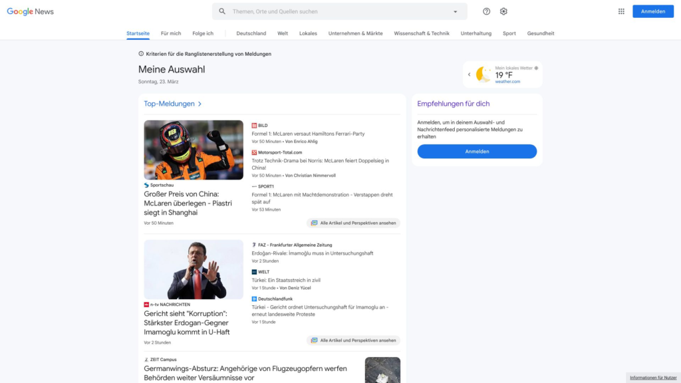Open Kriterien für die Ranglistenerstellung link
Image resolution: width=681 pixels, height=383 pixels.
[208, 54]
